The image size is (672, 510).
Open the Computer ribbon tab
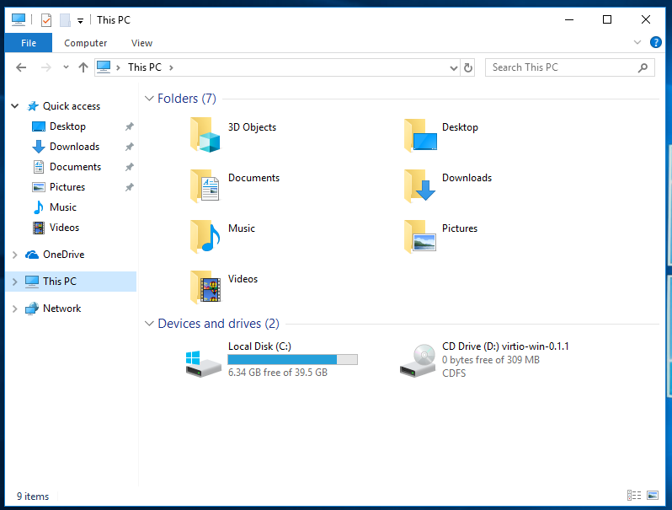tap(85, 43)
